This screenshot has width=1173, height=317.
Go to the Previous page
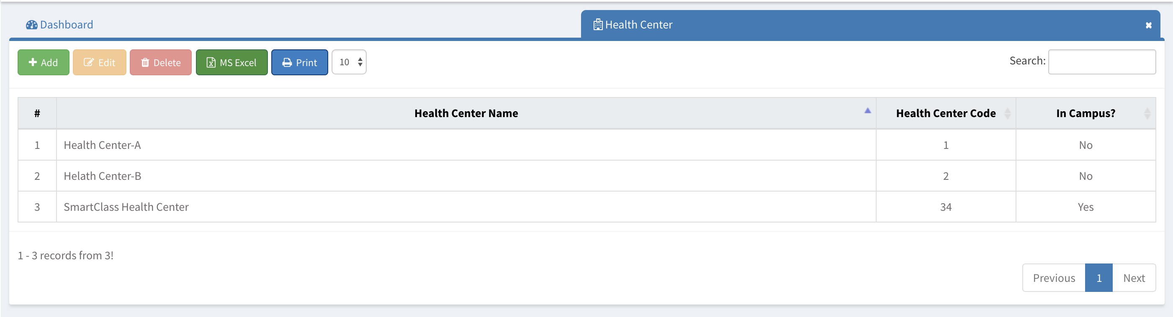[1054, 278]
